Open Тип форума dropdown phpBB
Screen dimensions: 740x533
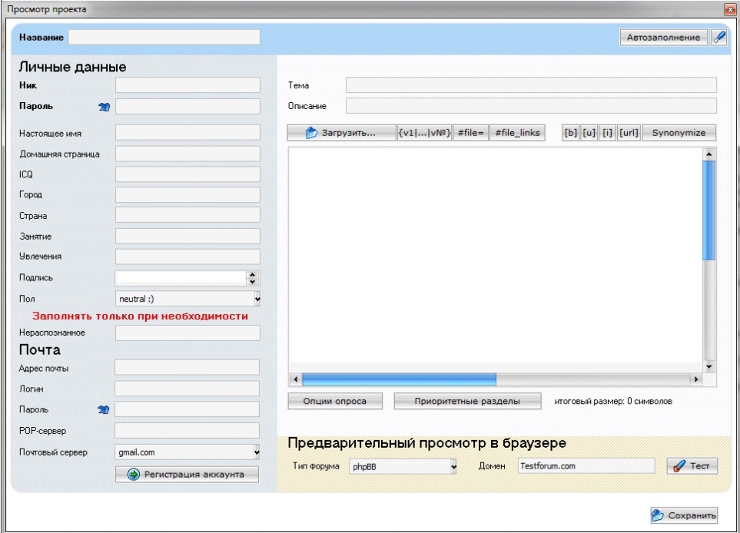(403, 466)
